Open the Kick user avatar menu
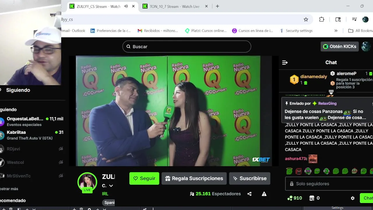Viewport: 373px width, 210px height. coord(366,46)
